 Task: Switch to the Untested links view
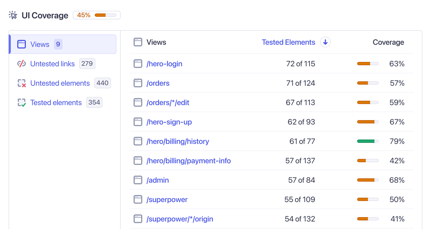tap(52, 64)
